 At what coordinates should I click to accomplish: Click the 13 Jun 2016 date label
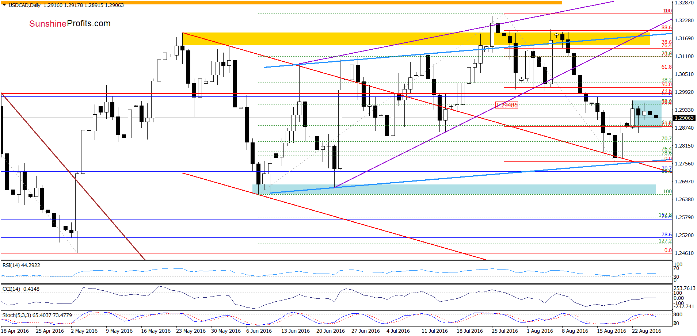click(x=296, y=331)
